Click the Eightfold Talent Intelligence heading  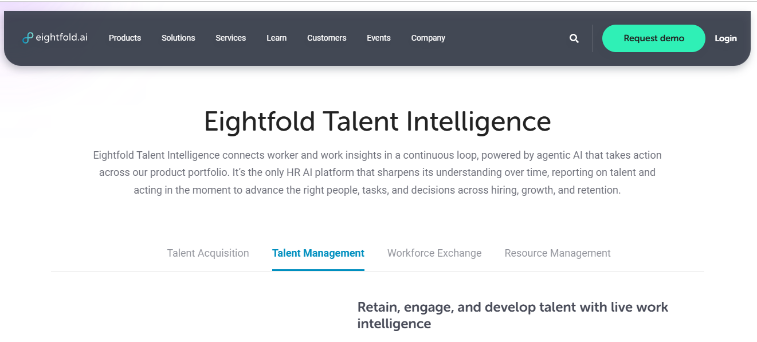pyautogui.click(x=378, y=121)
